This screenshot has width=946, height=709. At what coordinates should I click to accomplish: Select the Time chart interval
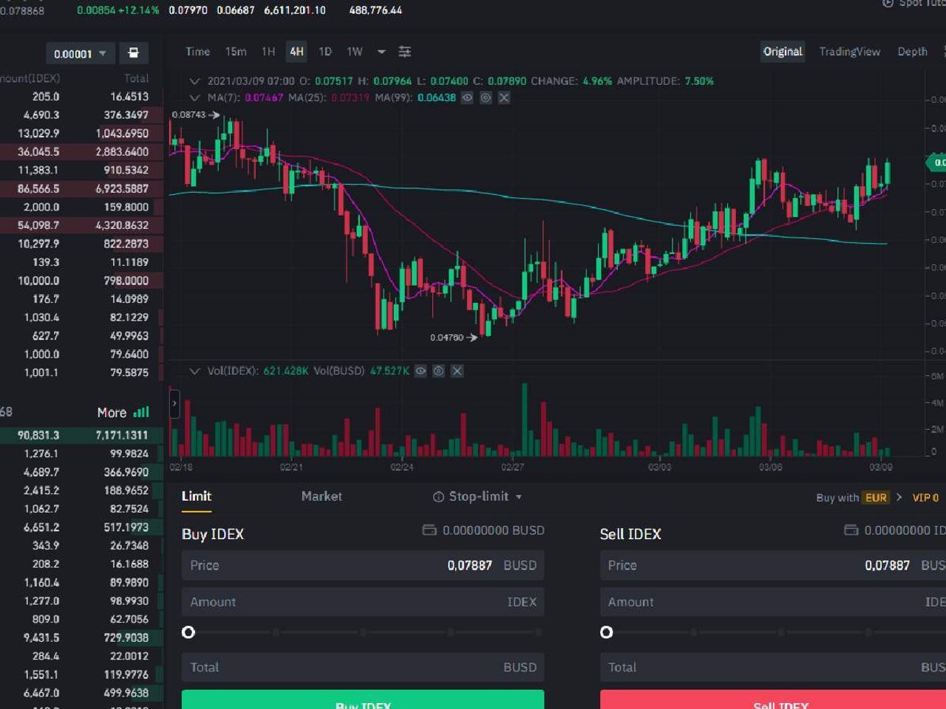pyautogui.click(x=197, y=52)
